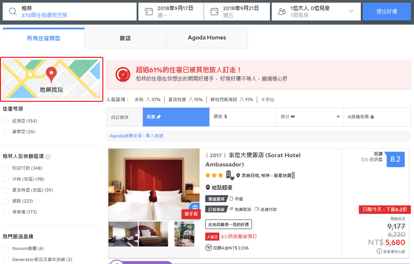
Task: Enable the 停車場 (173) checkbox
Action: click(x=6, y=212)
